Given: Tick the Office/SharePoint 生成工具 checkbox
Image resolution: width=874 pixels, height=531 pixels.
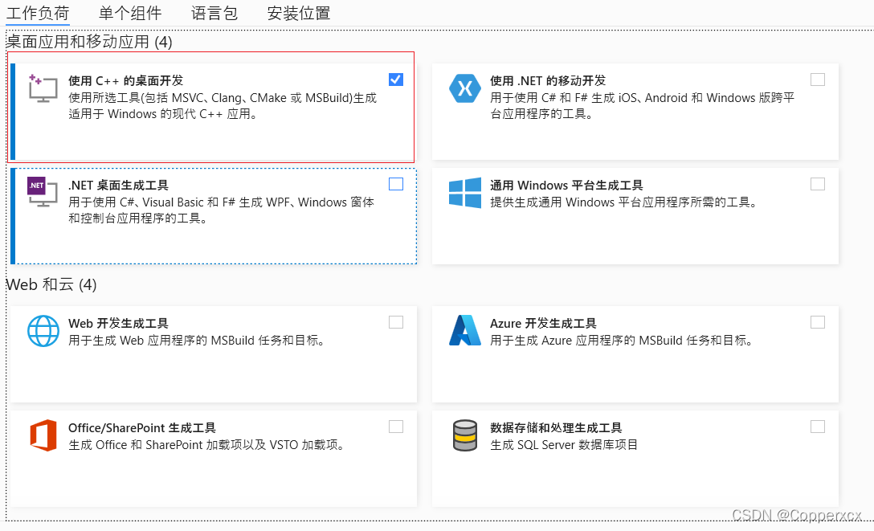Looking at the screenshot, I should click(396, 427).
